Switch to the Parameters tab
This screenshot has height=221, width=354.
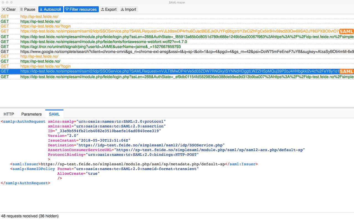pyautogui.click(x=32, y=114)
